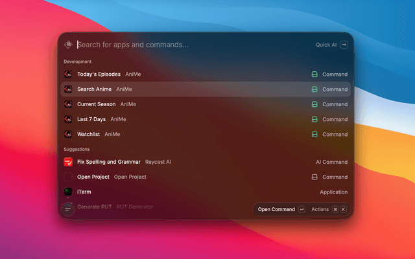This screenshot has height=259, width=415.
Task: Click the Application label on iTerm row
Action: pyautogui.click(x=334, y=192)
